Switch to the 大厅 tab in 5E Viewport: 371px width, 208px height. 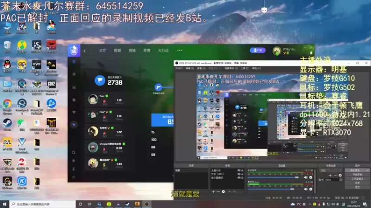point(102,50)
